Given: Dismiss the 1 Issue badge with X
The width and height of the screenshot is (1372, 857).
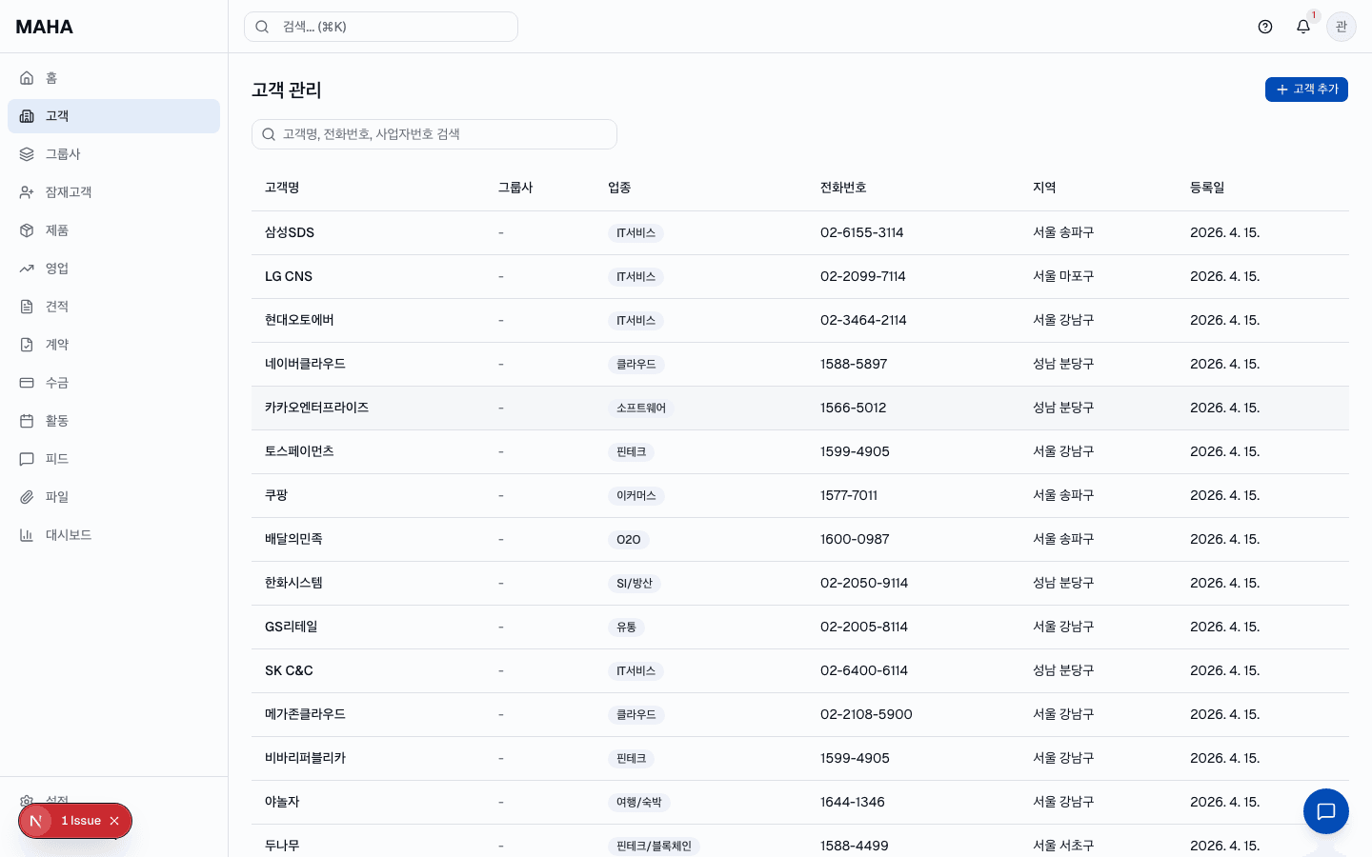Looking at the screenshot, I should (x=114, y=821).
